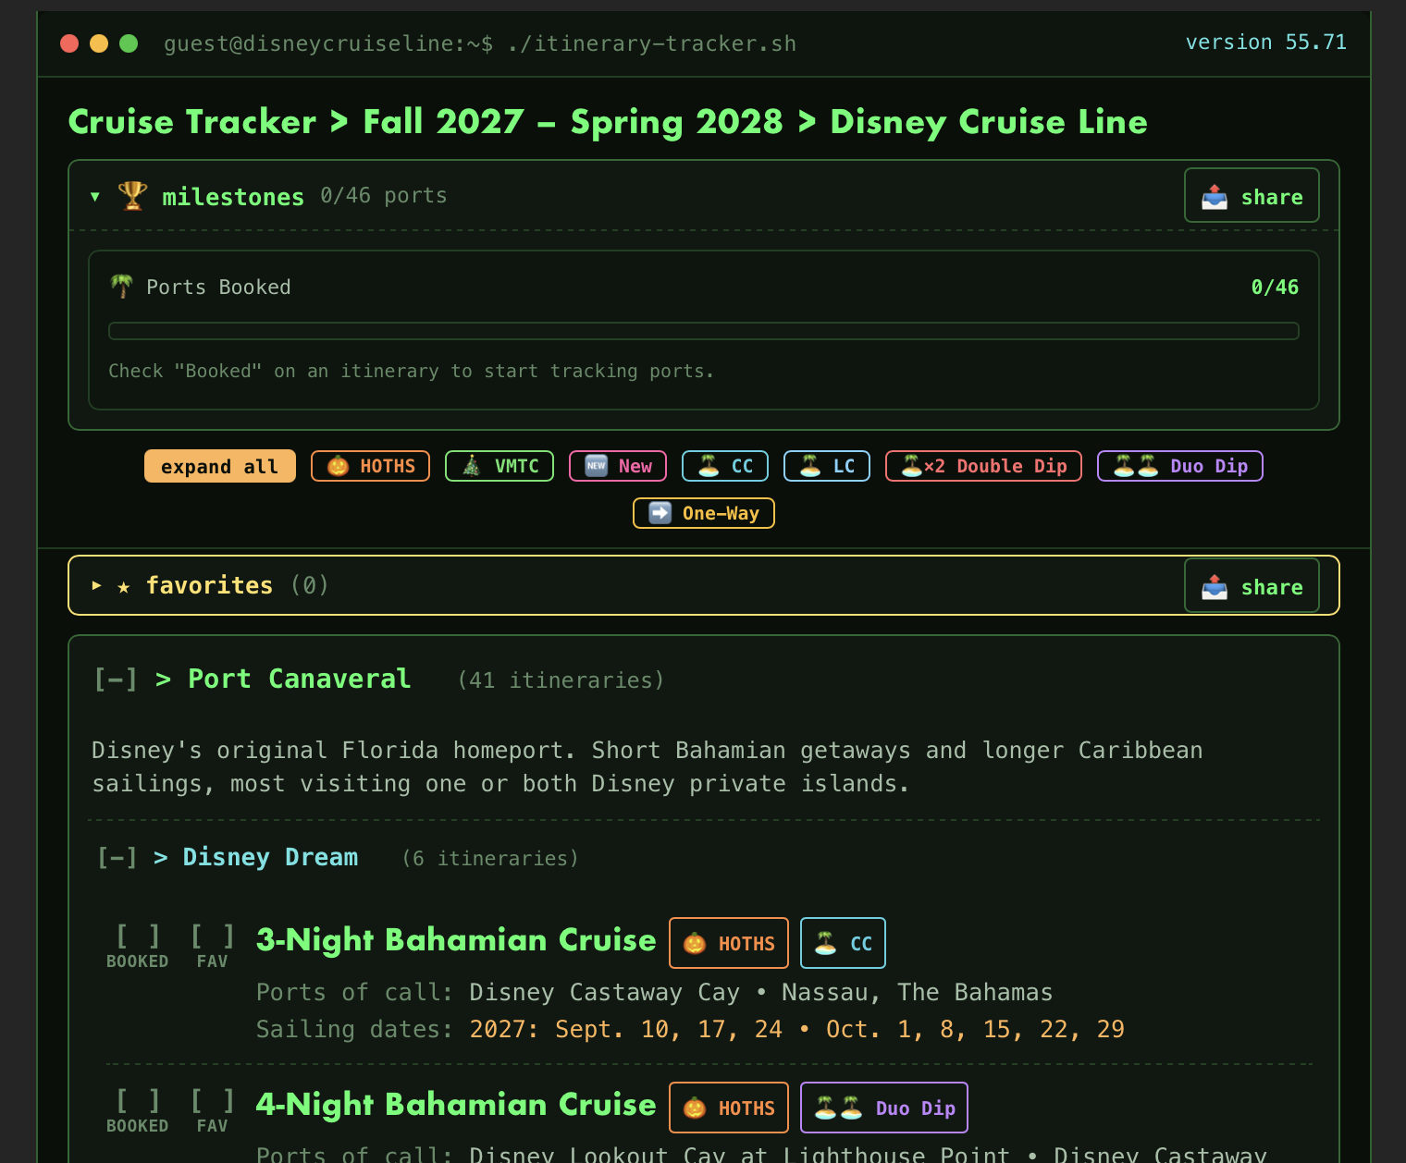The image size is (1406, 1163).
Task: Click the outbox icon in the favorites share button
Action: (x=1215, y=586)
